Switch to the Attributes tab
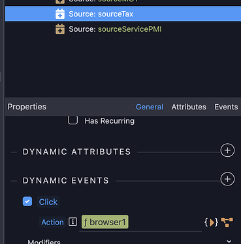Viewport: 241px width, 244px height. [x=189, y=107]
